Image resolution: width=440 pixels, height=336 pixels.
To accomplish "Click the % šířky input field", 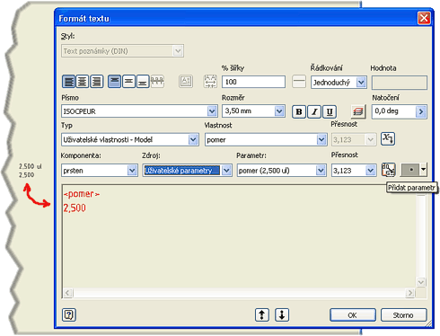I will pos(253,82).
